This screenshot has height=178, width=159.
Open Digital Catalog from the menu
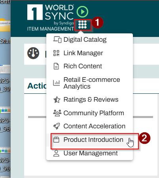coord(89,39)
